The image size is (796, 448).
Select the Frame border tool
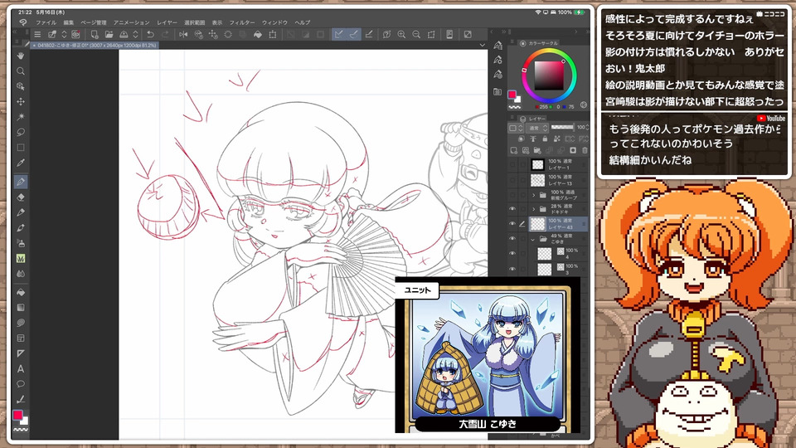tap(20, 338)
